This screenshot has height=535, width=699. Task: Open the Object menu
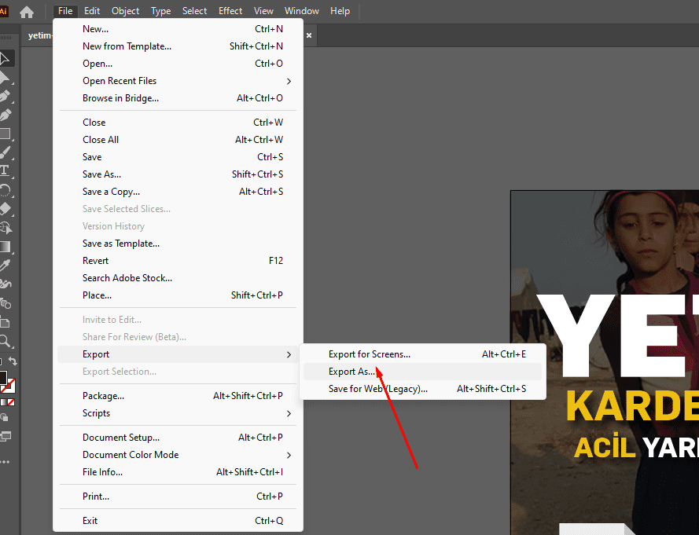point(125,11)
